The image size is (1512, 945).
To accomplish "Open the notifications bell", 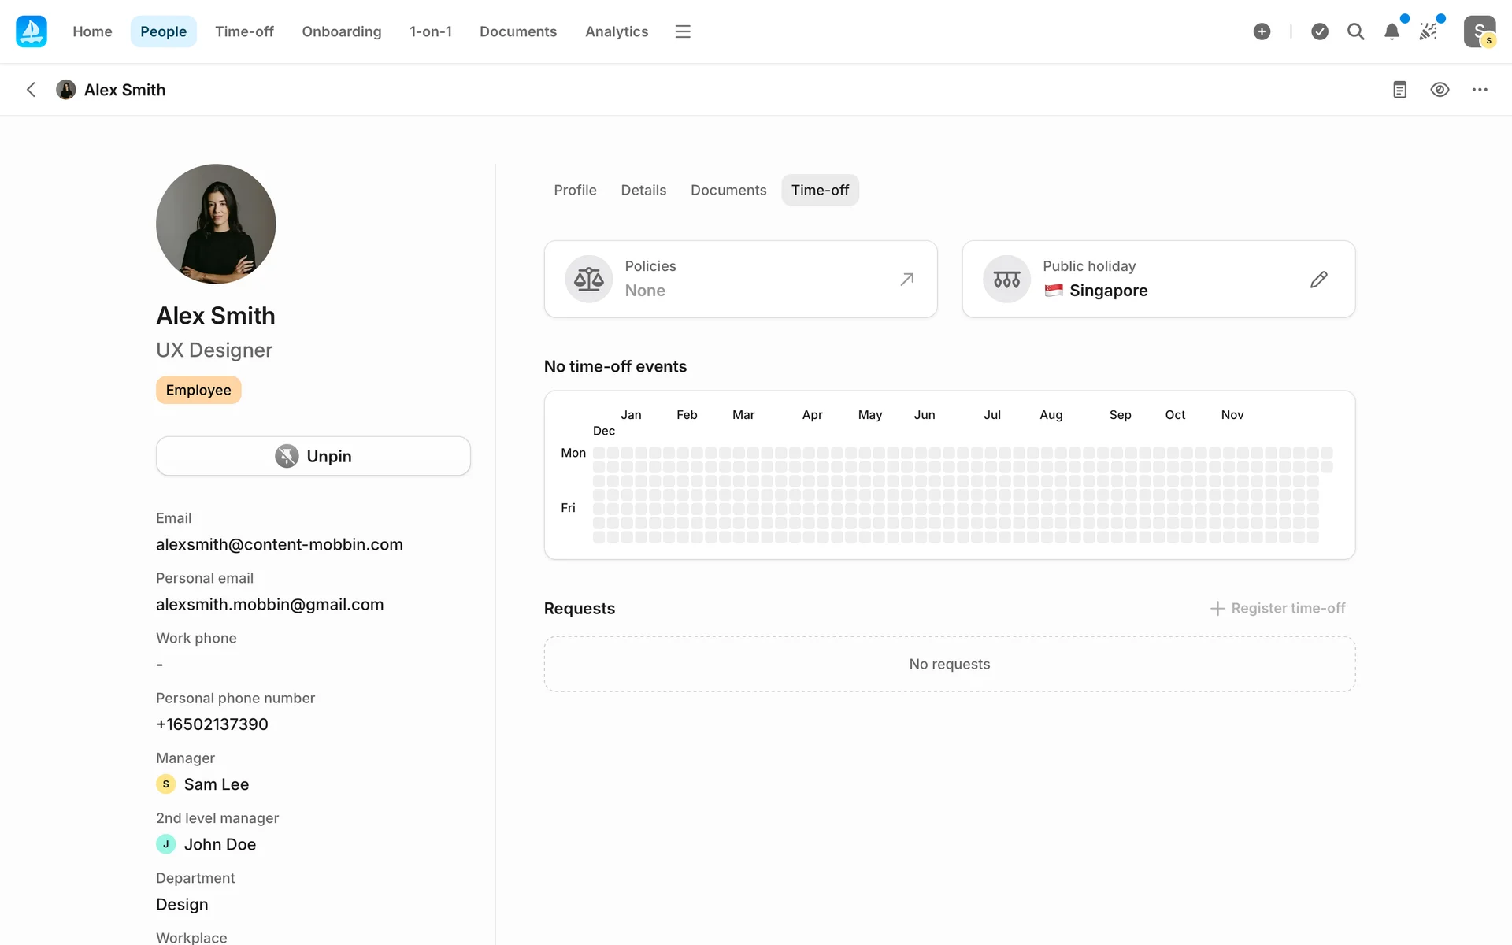I will (x=1392, y=31).
